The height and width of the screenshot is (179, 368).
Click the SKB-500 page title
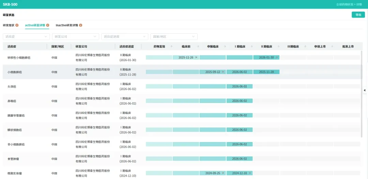(10, 4)
